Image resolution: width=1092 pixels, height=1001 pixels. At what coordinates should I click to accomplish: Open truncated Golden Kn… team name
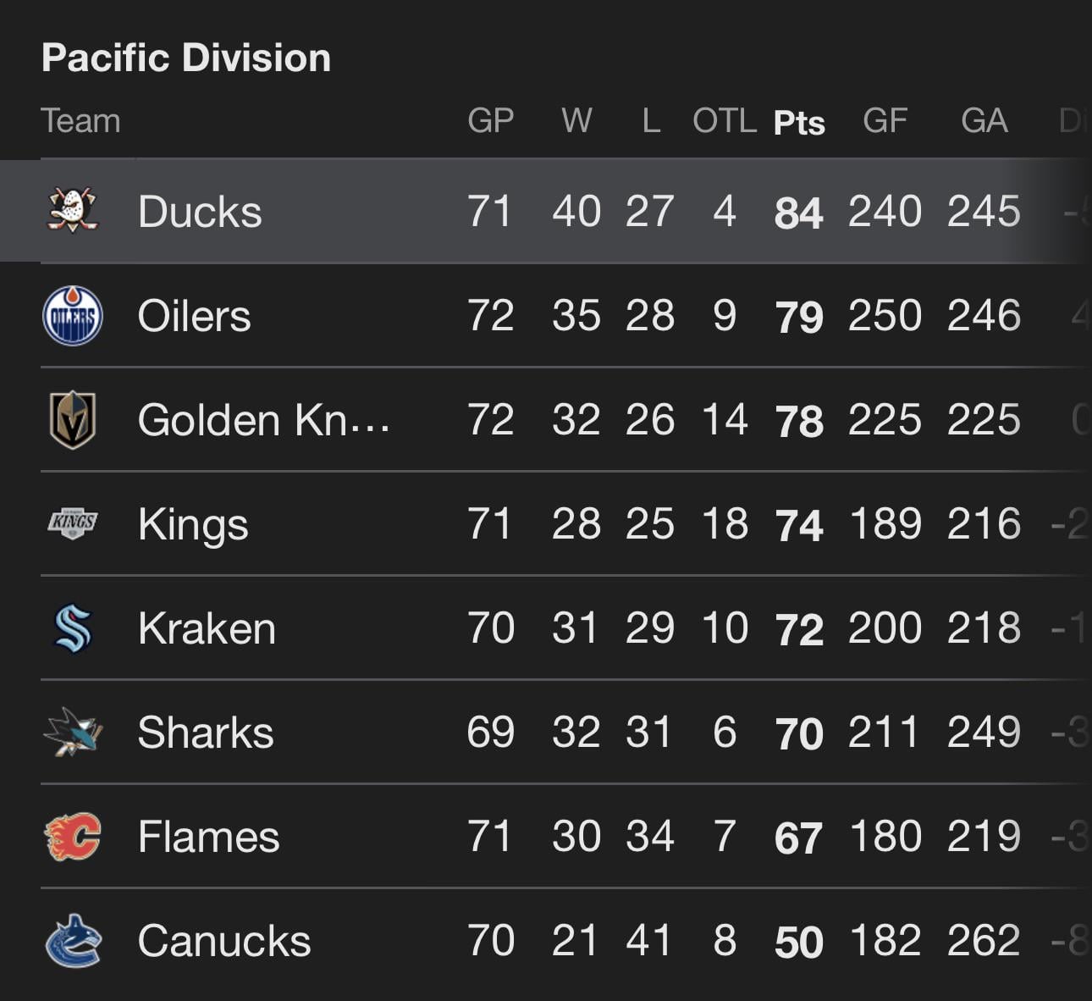tap(263, 420)
